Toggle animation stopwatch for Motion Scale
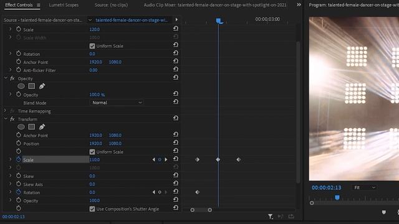The width and height of the screenshot is (399, 224). pos(19,29)
